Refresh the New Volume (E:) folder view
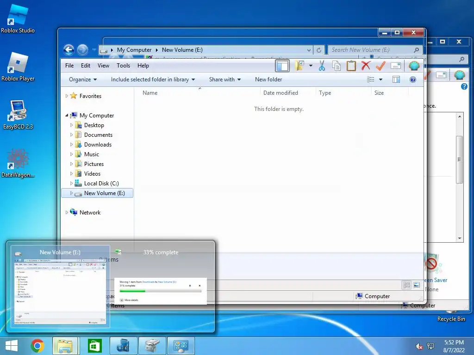The width and height of the screenshot is (474, 355). [319, 50]
